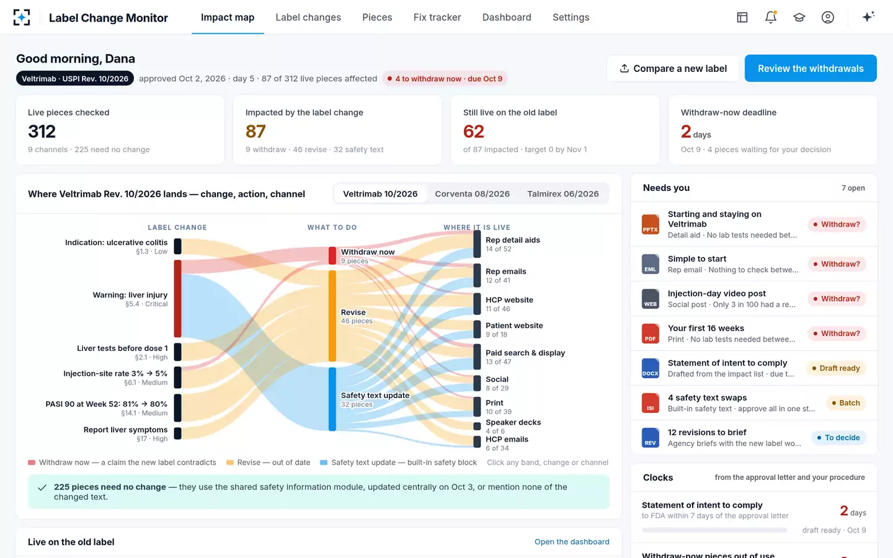Click the Label Change Monitor logo icon

[22, 17]
